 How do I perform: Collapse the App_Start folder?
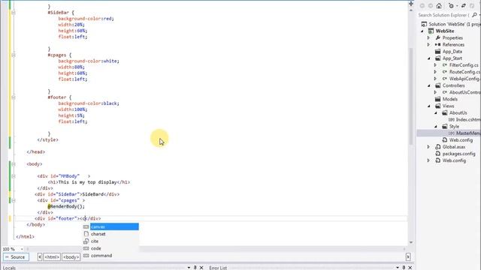tap(429, 58)
